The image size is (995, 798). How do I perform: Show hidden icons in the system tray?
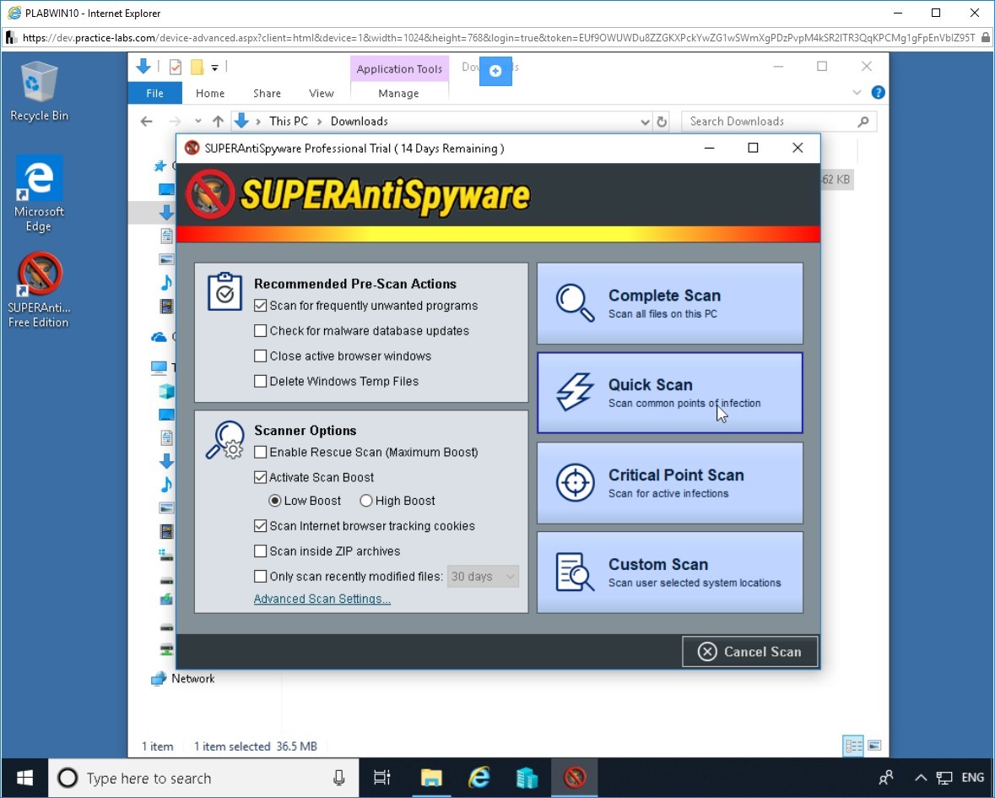click(921, 778)
